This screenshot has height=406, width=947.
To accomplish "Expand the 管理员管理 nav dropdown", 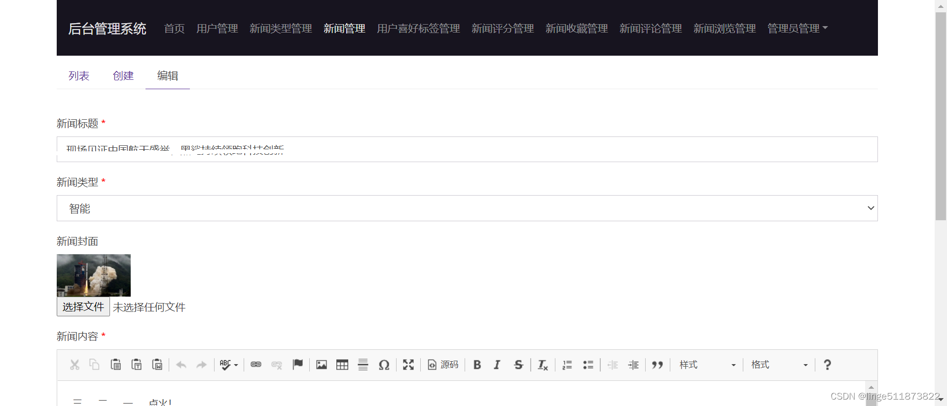I will click(x=798, y=29).
